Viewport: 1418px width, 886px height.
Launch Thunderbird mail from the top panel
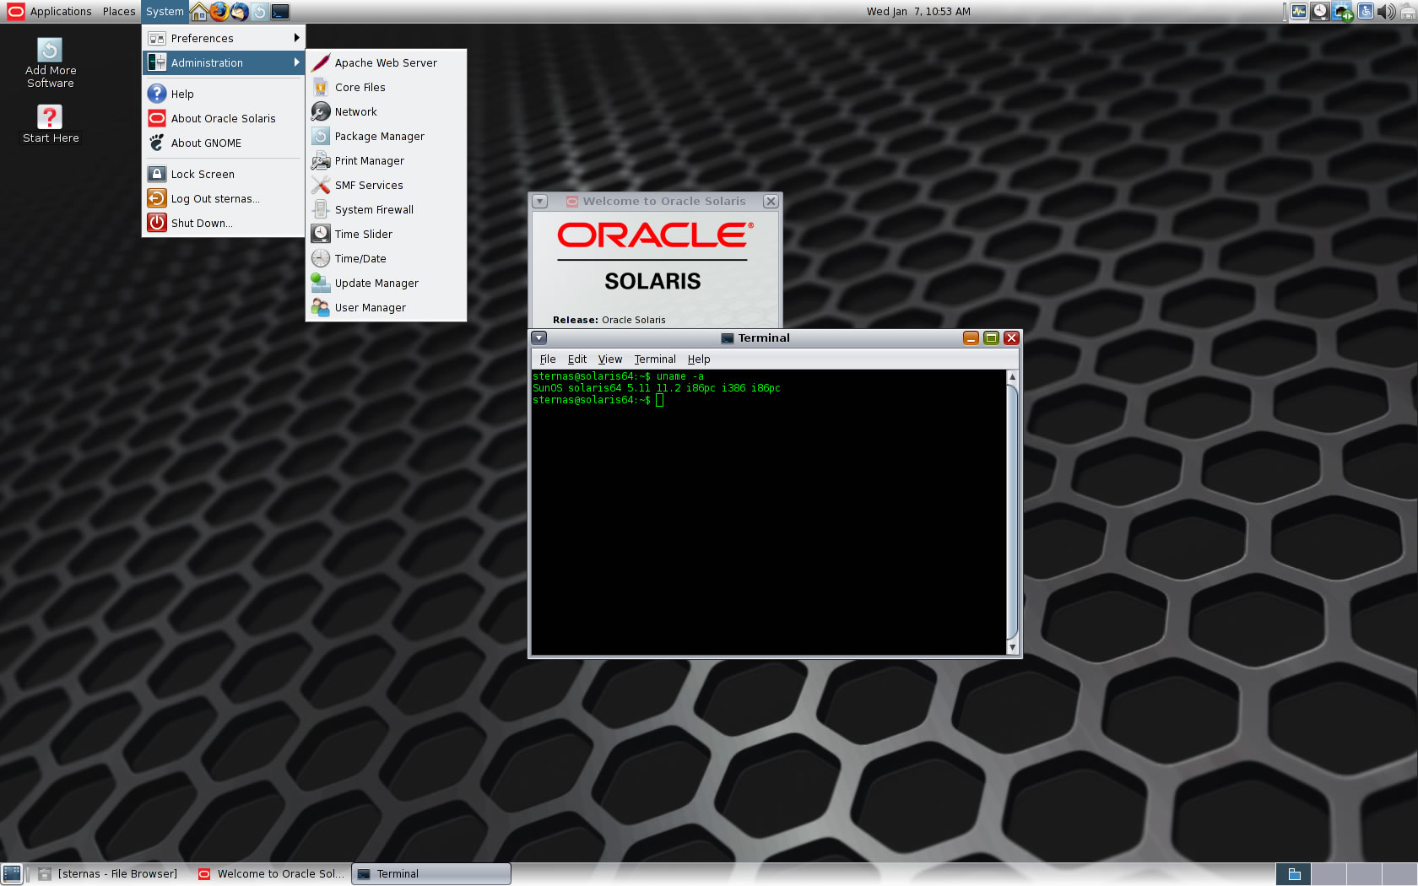point(240,12)
